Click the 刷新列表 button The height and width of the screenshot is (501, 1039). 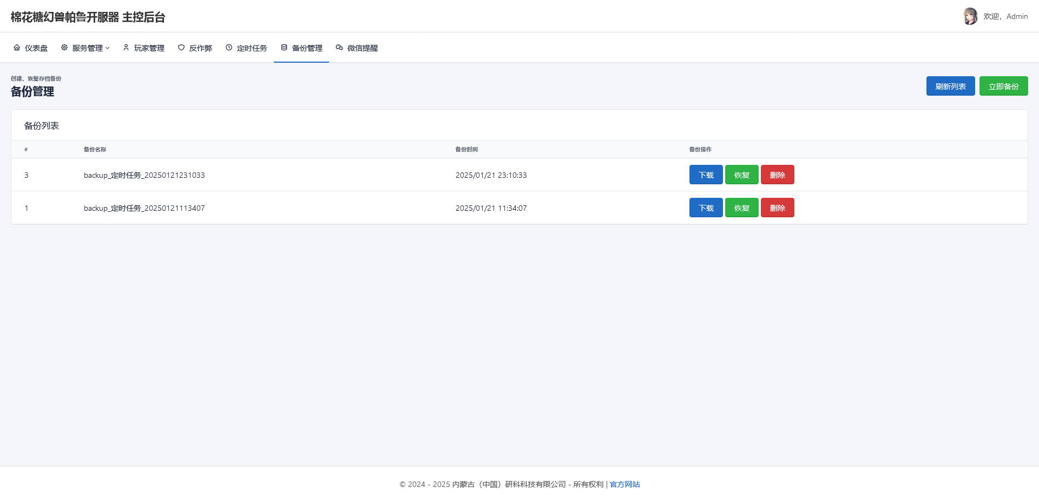[x=950, y=85]
